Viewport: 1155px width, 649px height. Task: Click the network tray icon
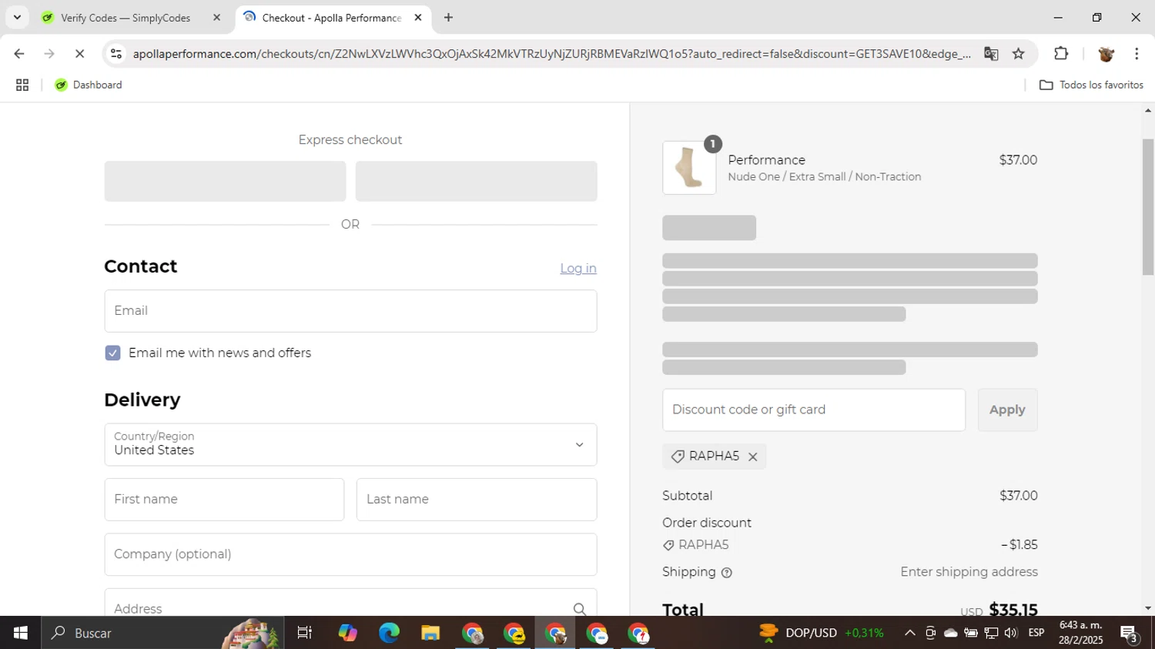[991, 633]
